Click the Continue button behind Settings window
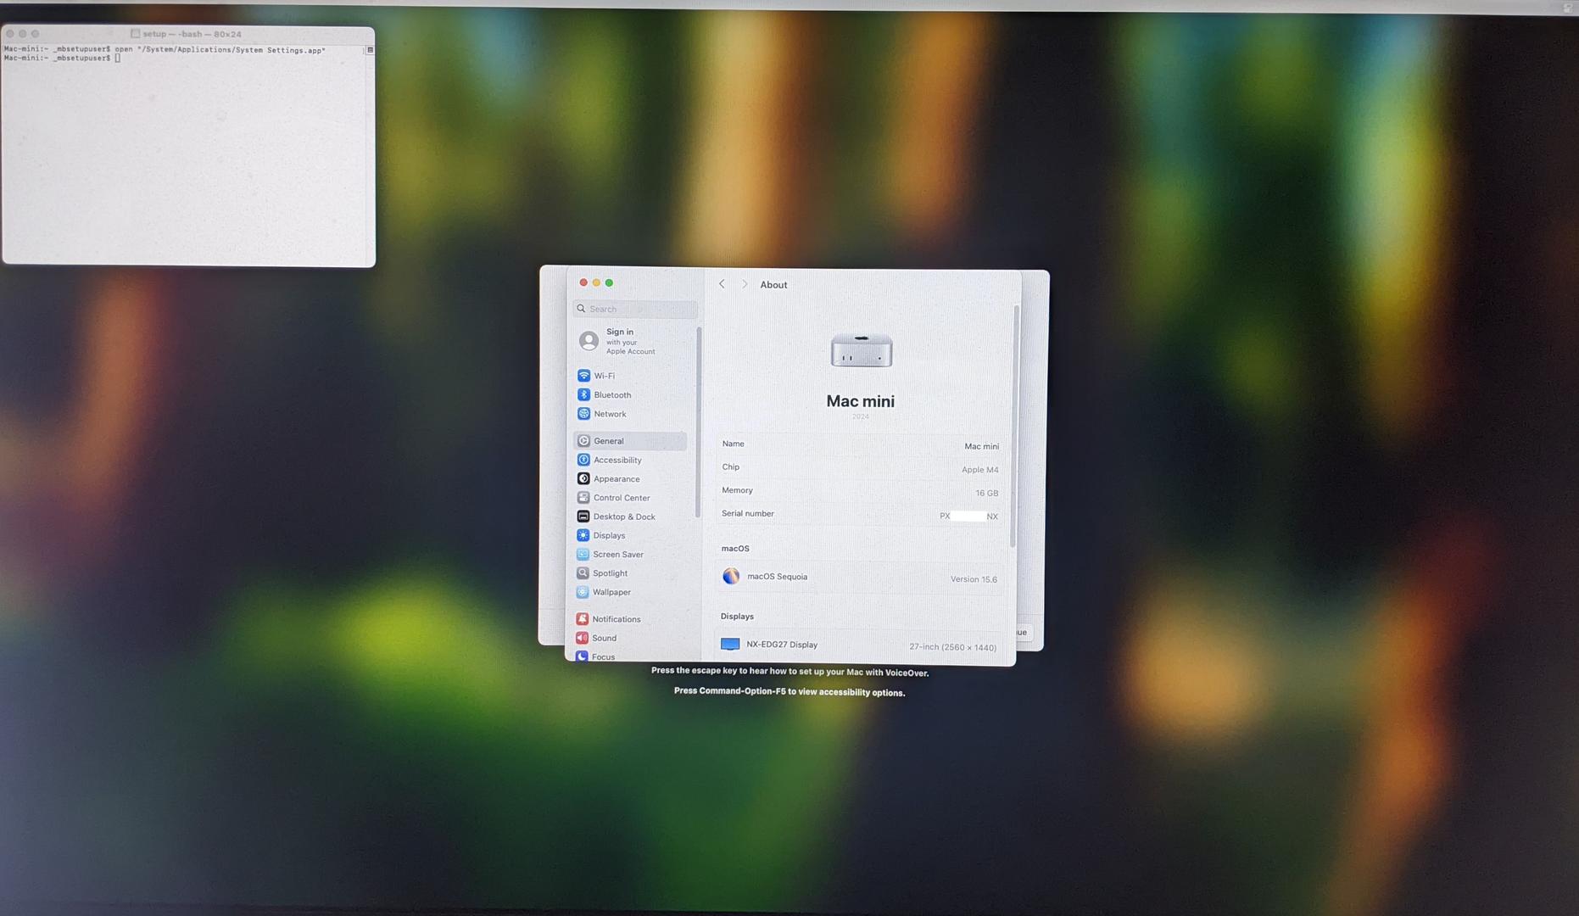The height and width of the screenshot is (916, 1579). tap(1023, 632)
